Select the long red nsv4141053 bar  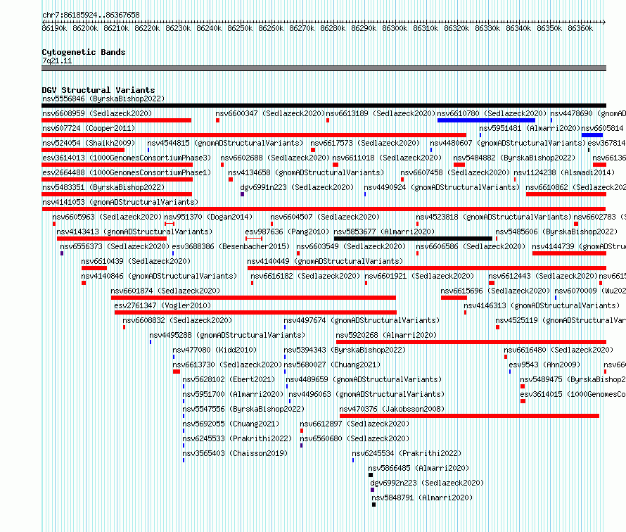click(324, 209)
